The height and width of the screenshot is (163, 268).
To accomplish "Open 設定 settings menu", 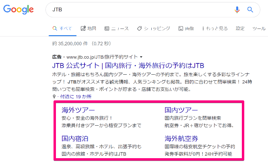I will (240, 29).
